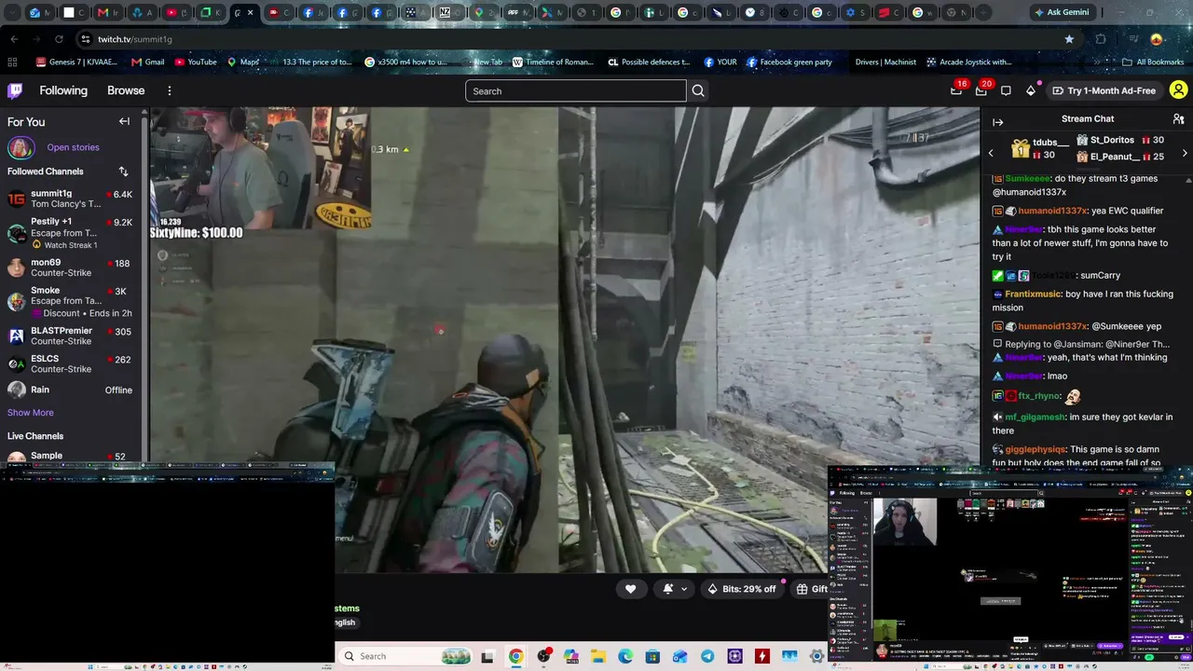Screen dimensions: 1193x671
Task: Open the Chrome apps grid
Action: (12, 62)
